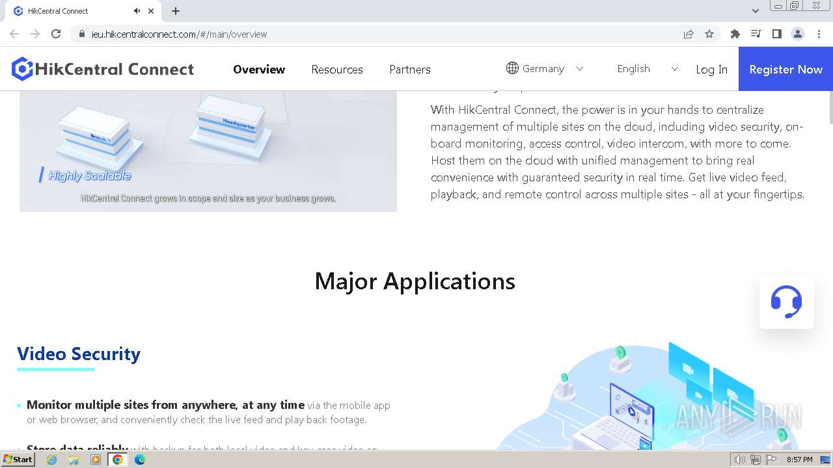
Task: Click the Video Security heading
Action: [79, 354]
